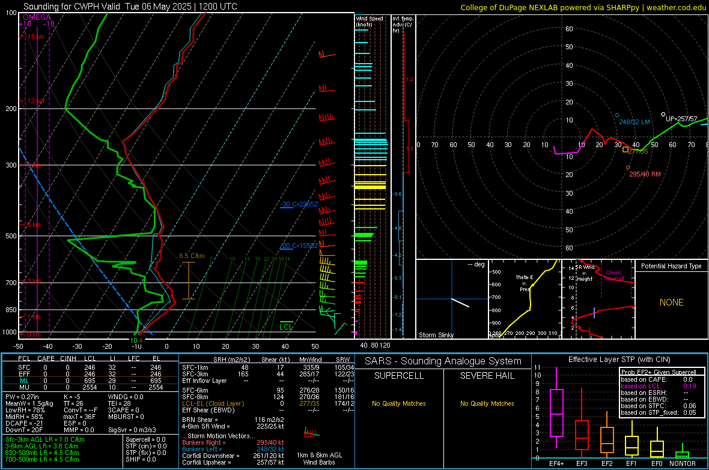709x470 pixels.
Task: Click the CINH column header
Action: point(68,358)
